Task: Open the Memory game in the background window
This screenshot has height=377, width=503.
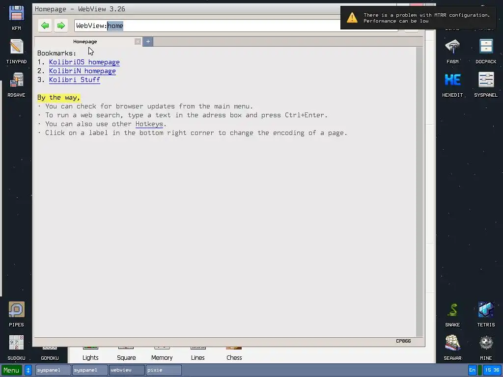Action: [162, 354]
